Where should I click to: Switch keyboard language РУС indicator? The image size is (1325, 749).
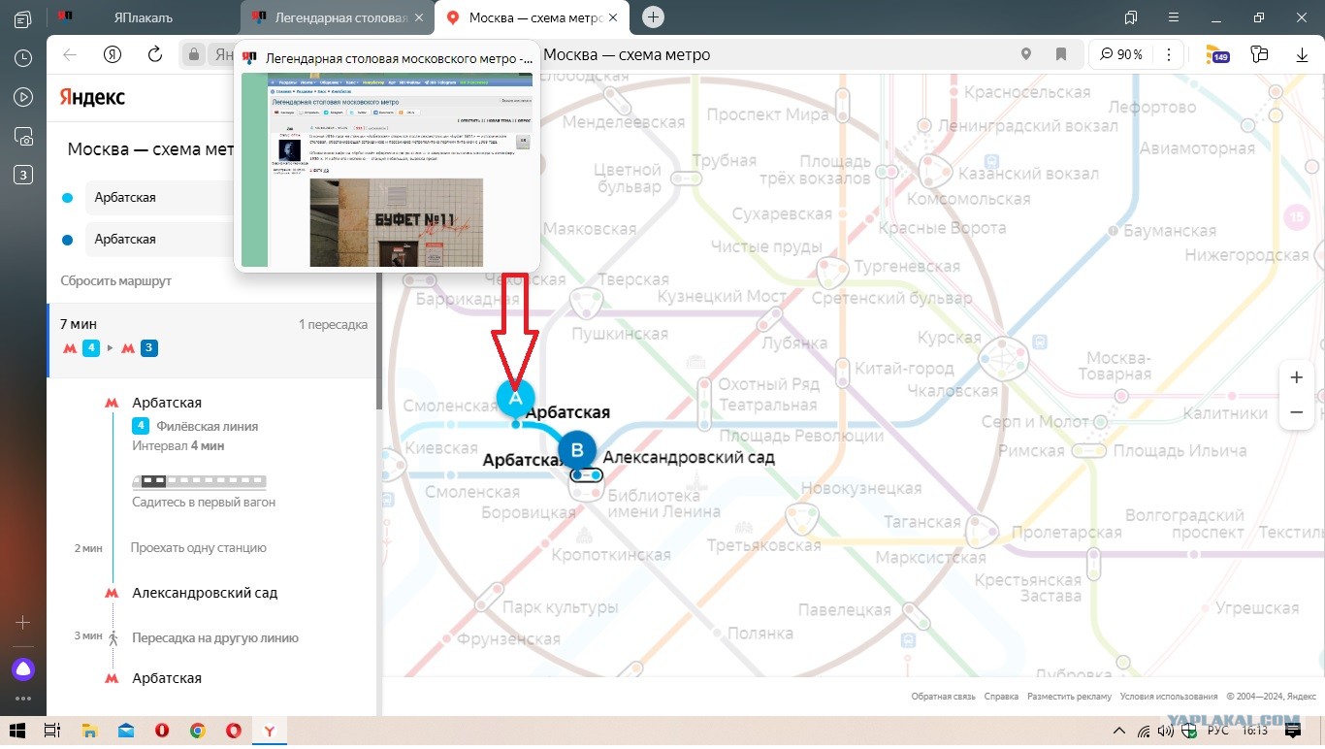coord(1217,731)
